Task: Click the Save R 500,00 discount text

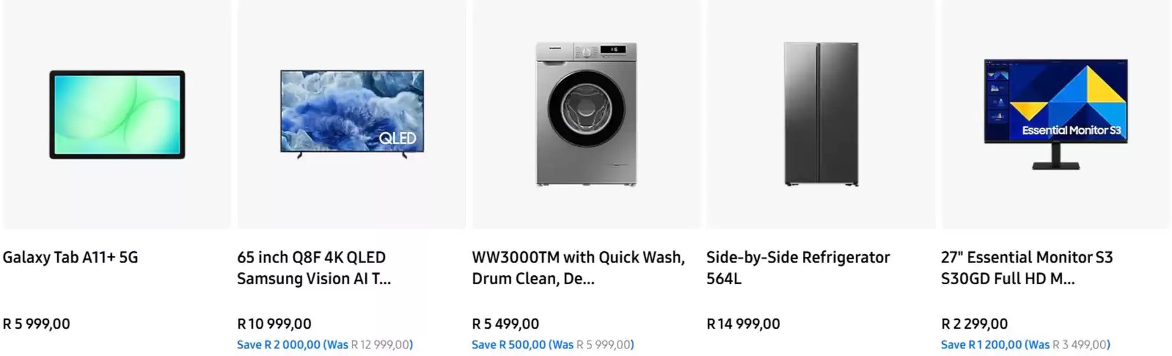Action: (x=509, y=345)
